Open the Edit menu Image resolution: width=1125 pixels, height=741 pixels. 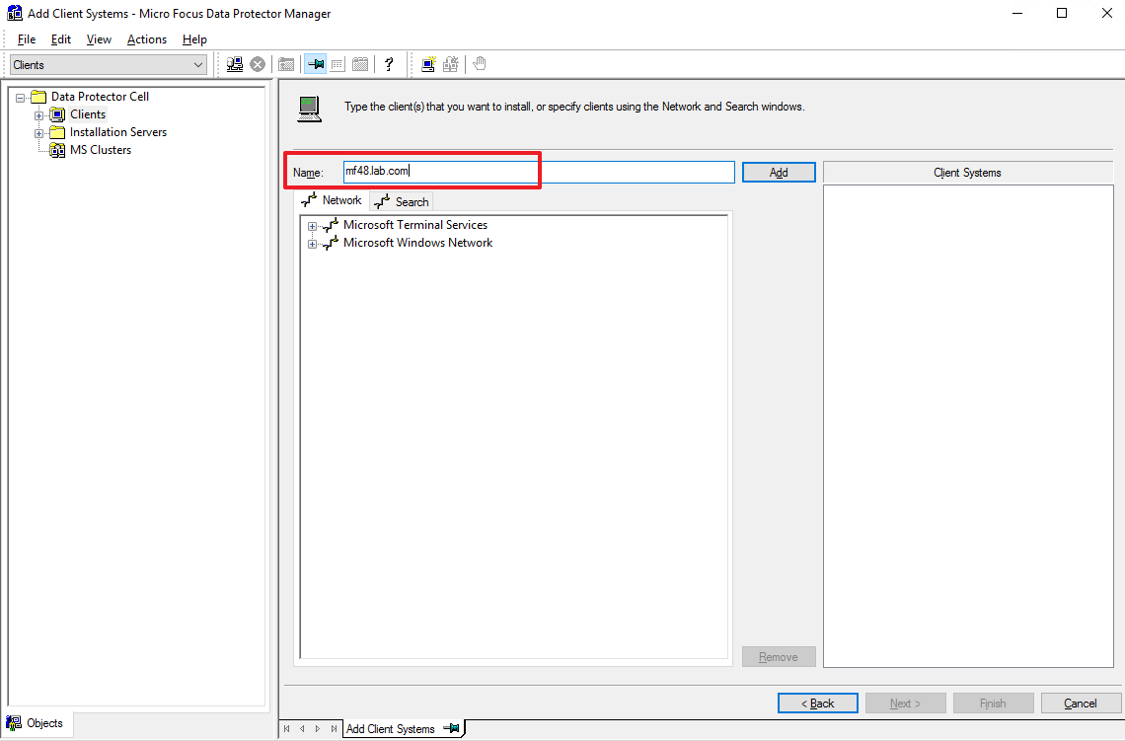[61, 39]
